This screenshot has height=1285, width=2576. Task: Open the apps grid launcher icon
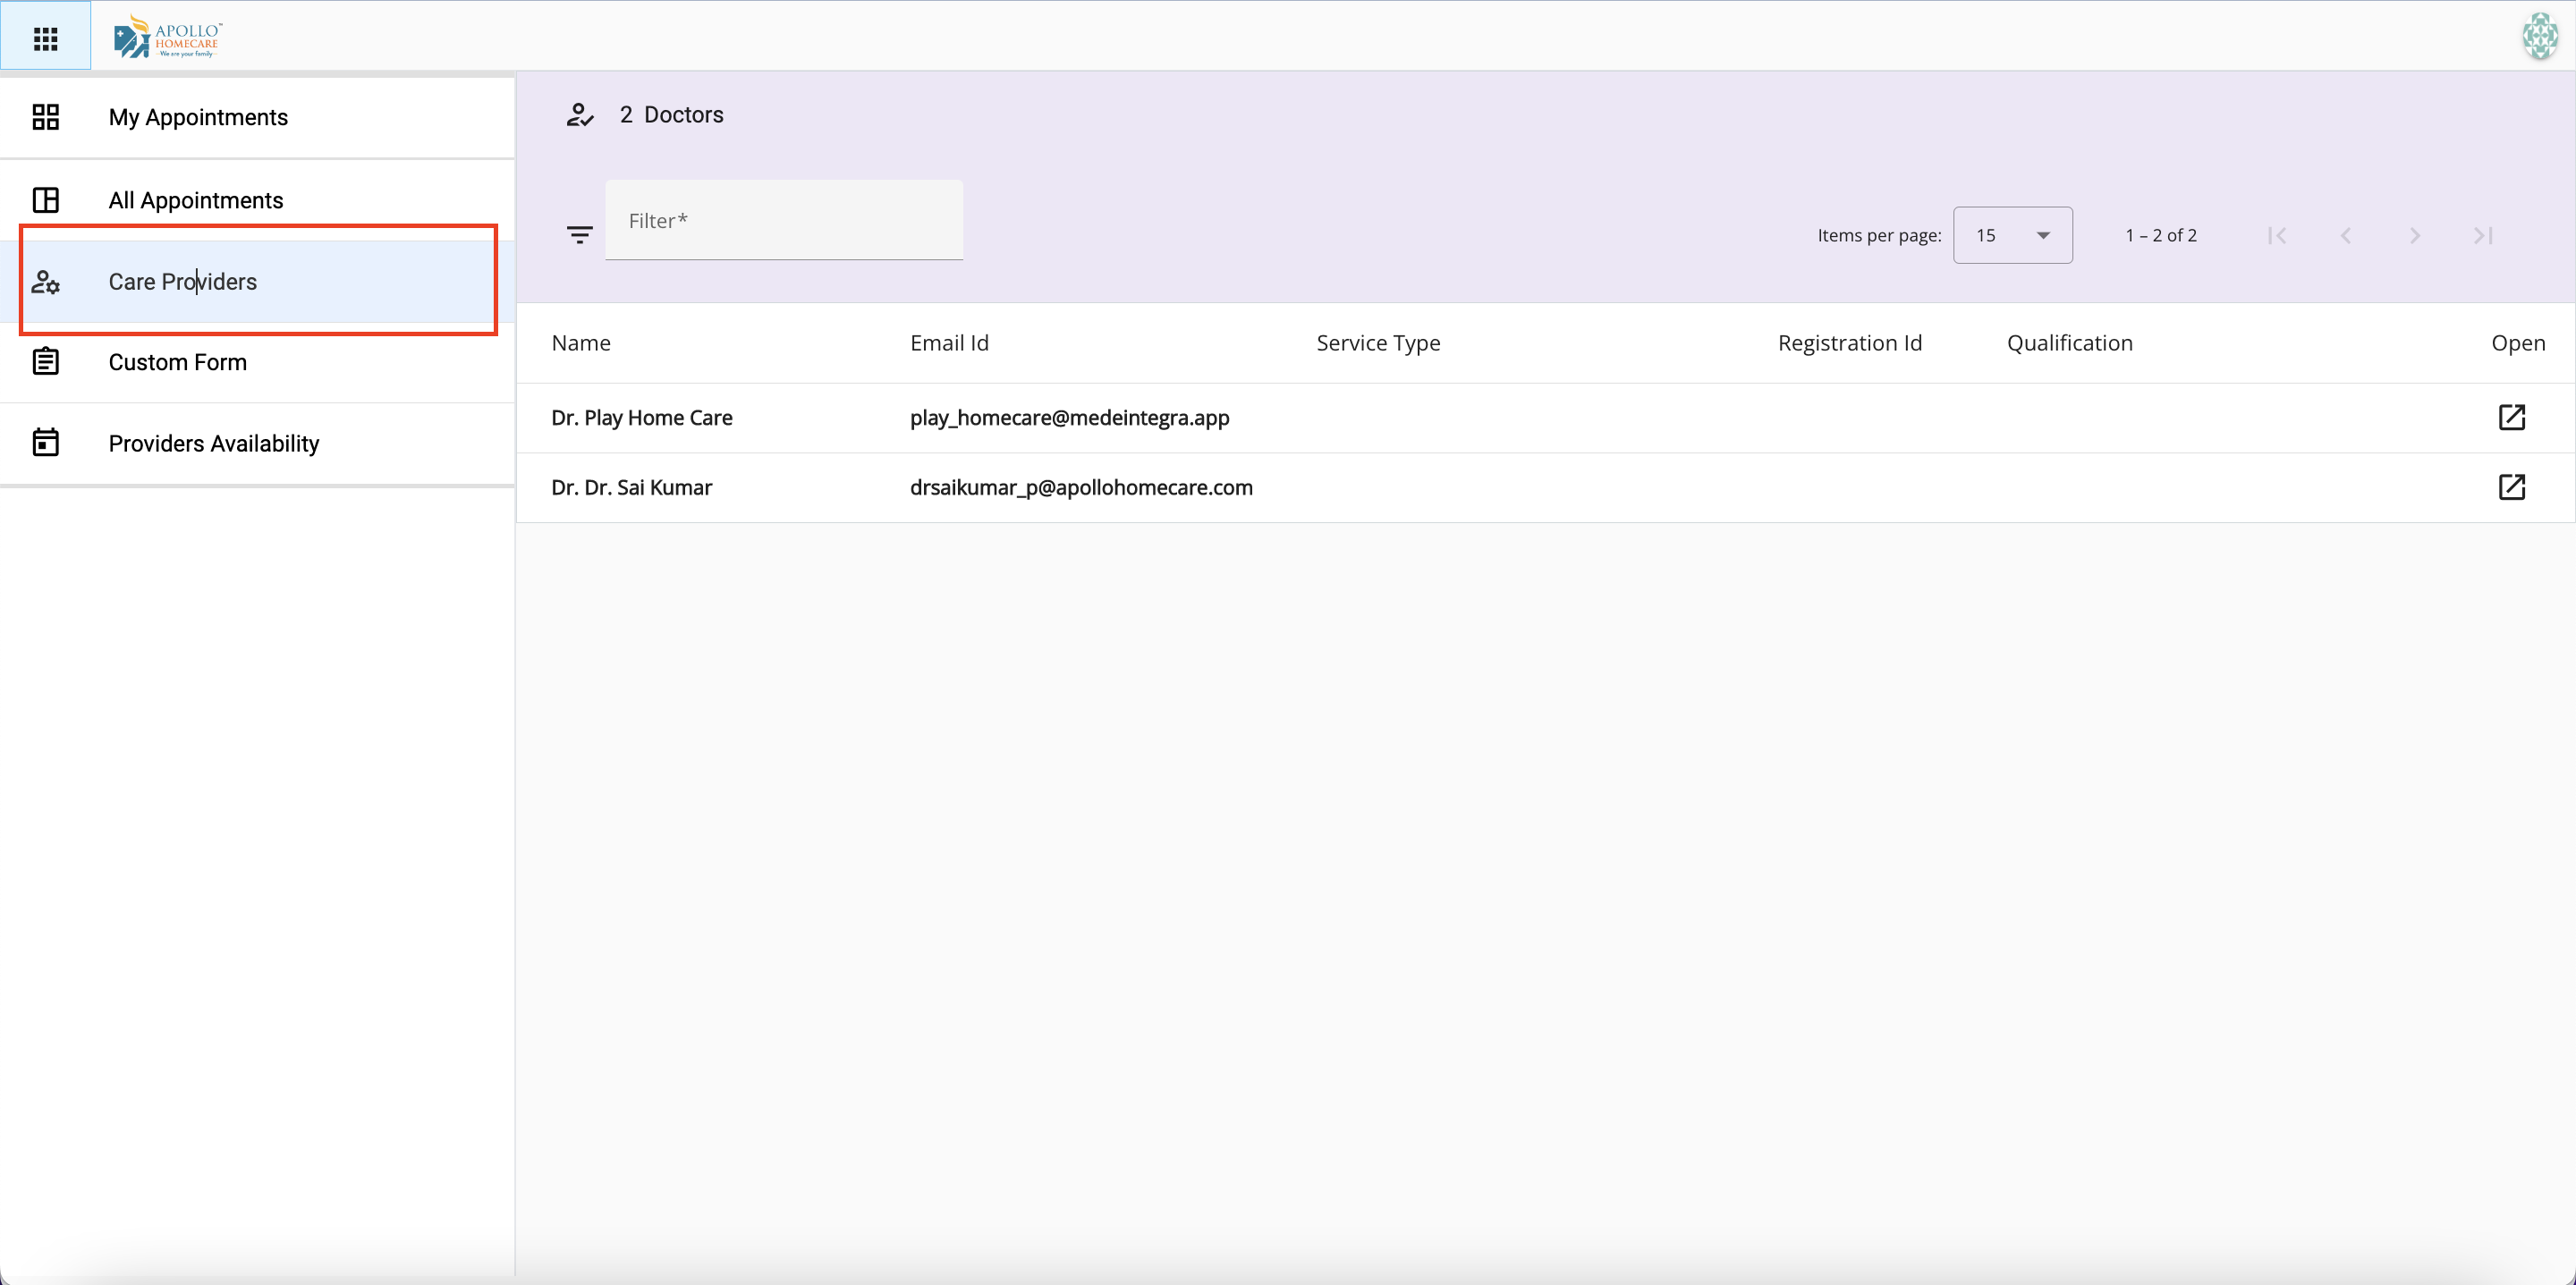coord(45,38)
